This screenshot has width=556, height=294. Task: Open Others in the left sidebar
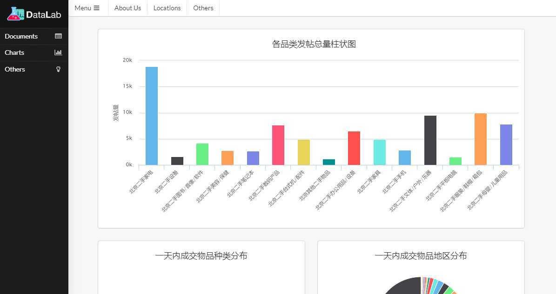[x=34, y=69]
